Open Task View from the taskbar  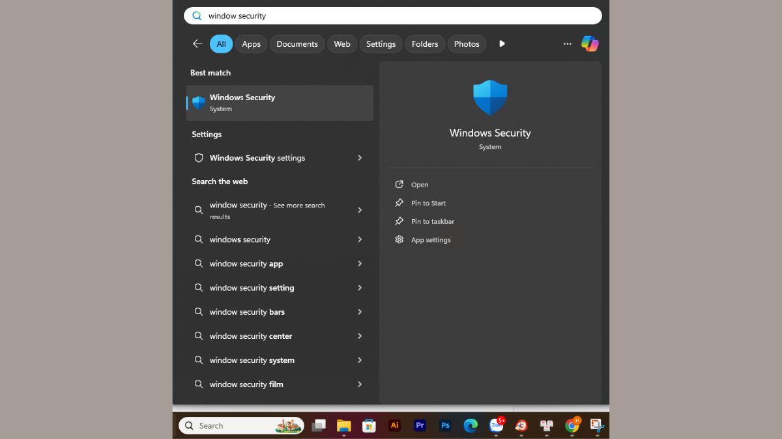click(319, 425)
